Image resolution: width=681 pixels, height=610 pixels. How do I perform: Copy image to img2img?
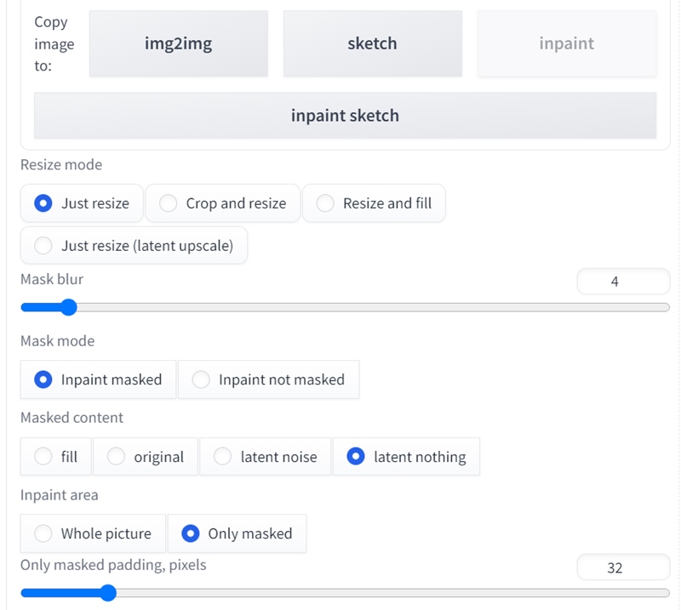(x=178, y=44)
